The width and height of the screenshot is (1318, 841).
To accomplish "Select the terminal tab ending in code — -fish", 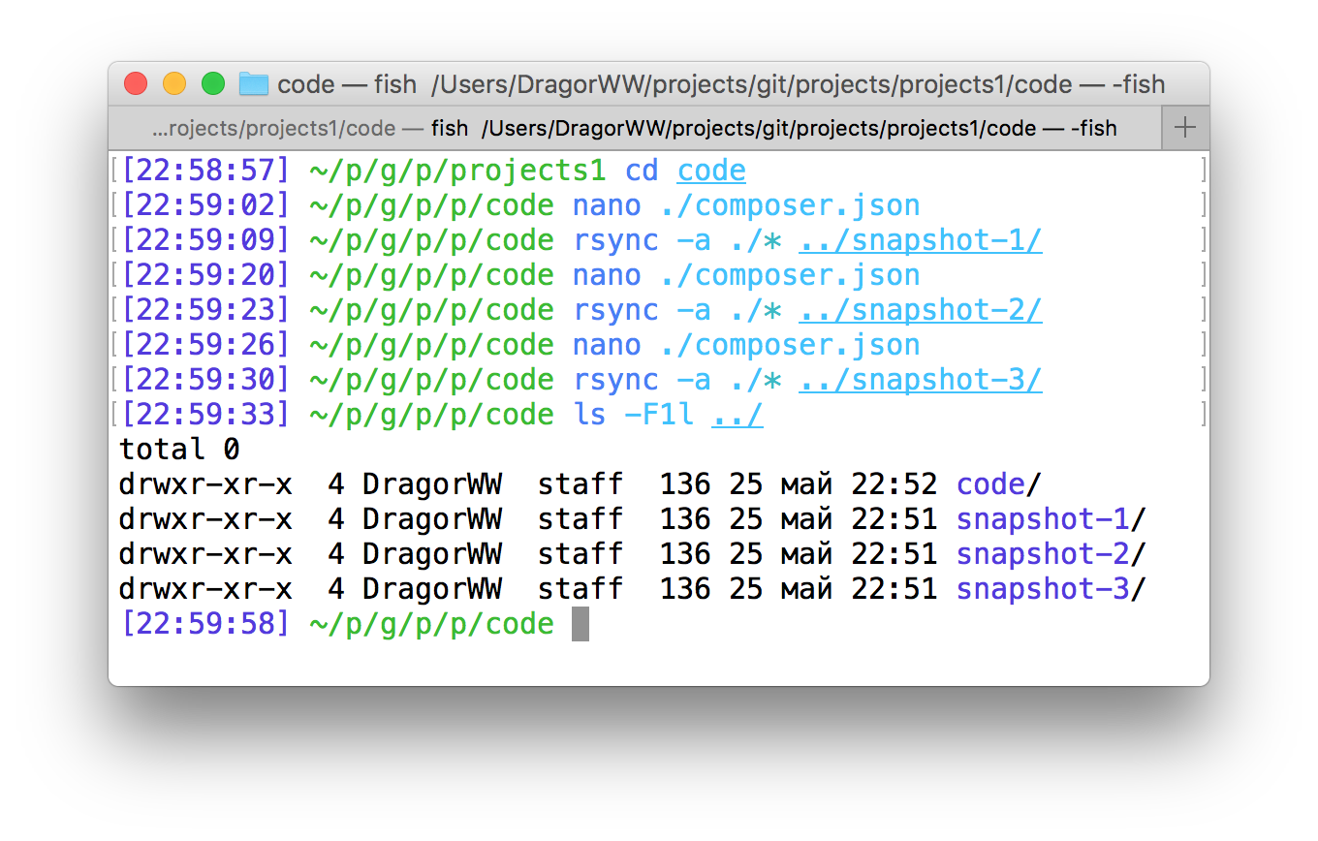I will [635, 128].
